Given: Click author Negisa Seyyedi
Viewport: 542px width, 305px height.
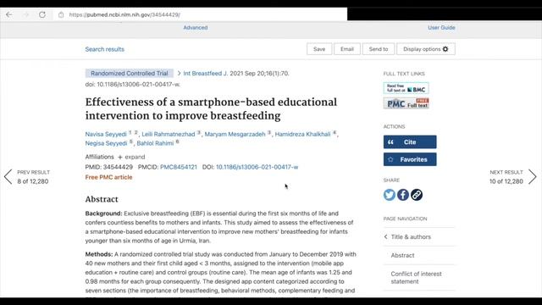Looking at the screenshot, I should coord(106,143).
